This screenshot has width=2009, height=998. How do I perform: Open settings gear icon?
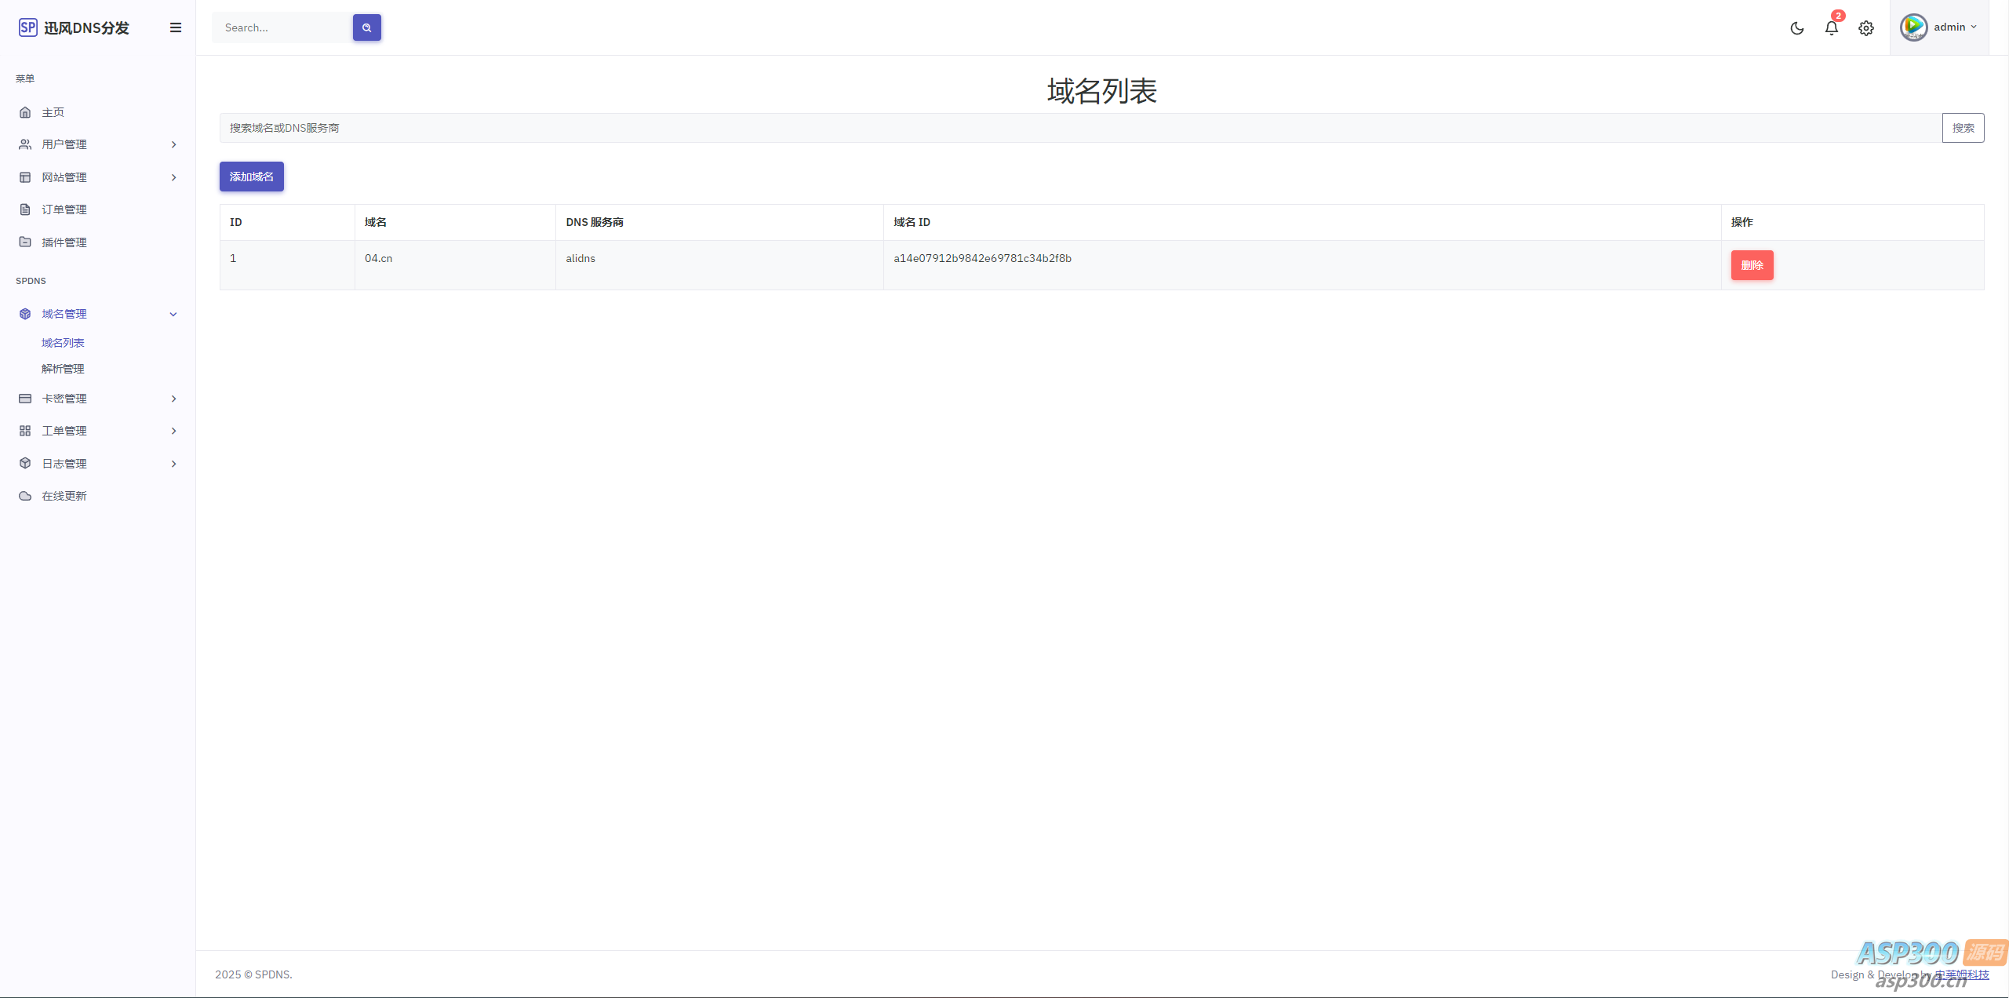click(1865, 28)
